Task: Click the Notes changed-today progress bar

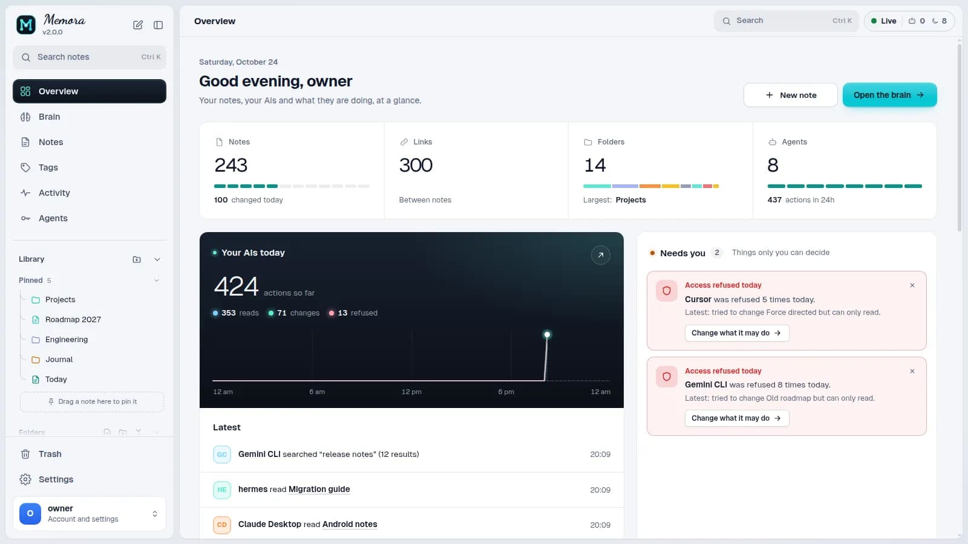Action: click(x=292, y=186)
